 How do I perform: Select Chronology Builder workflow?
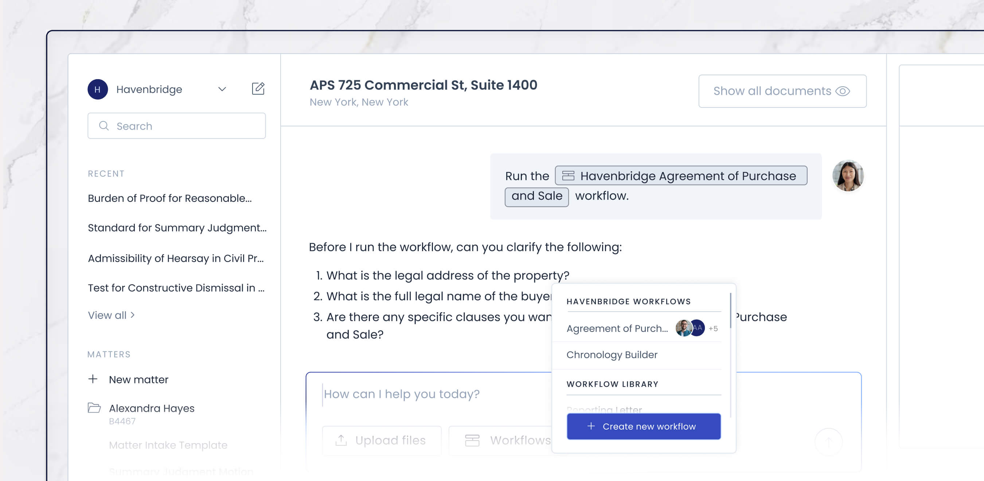pos(612,355)
